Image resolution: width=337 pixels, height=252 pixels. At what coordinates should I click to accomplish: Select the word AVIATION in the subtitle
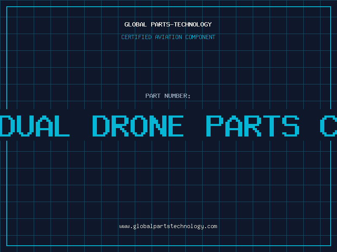[168, 37]
